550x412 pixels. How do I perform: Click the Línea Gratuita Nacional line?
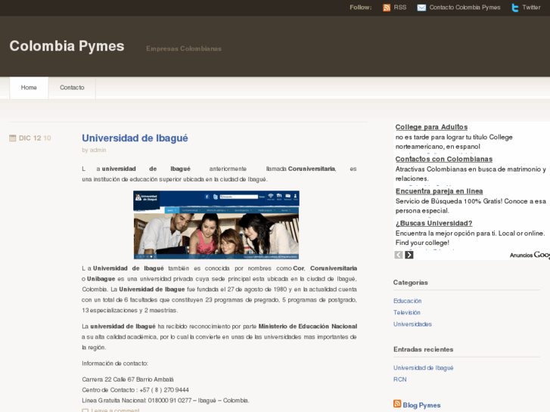tap(166, 401)
